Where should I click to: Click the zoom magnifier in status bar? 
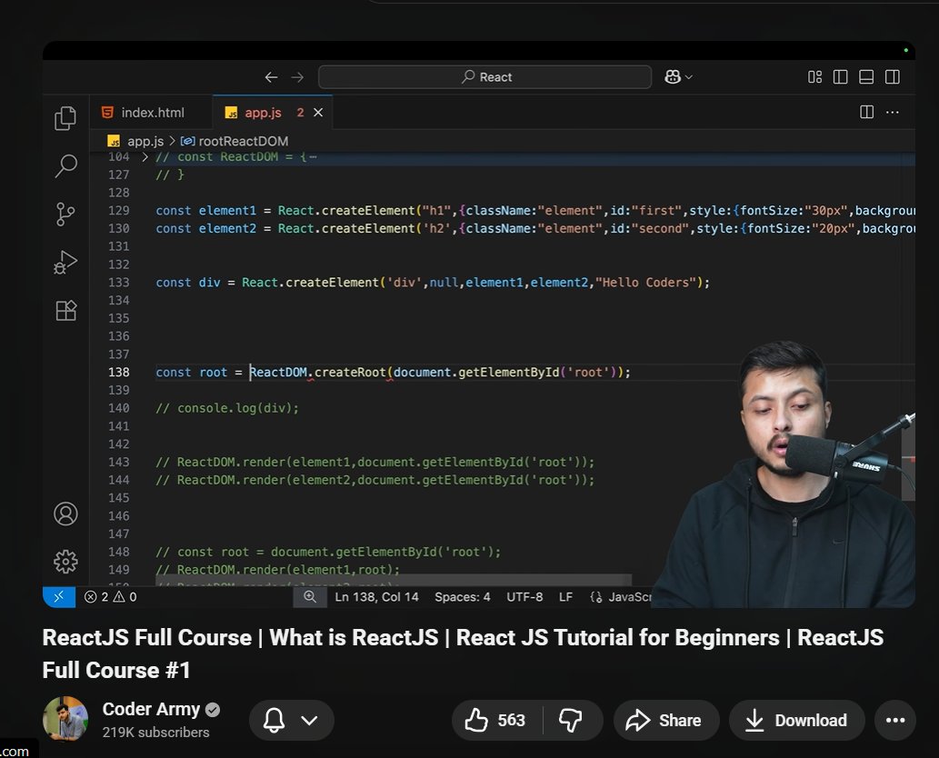click(310, 596)
